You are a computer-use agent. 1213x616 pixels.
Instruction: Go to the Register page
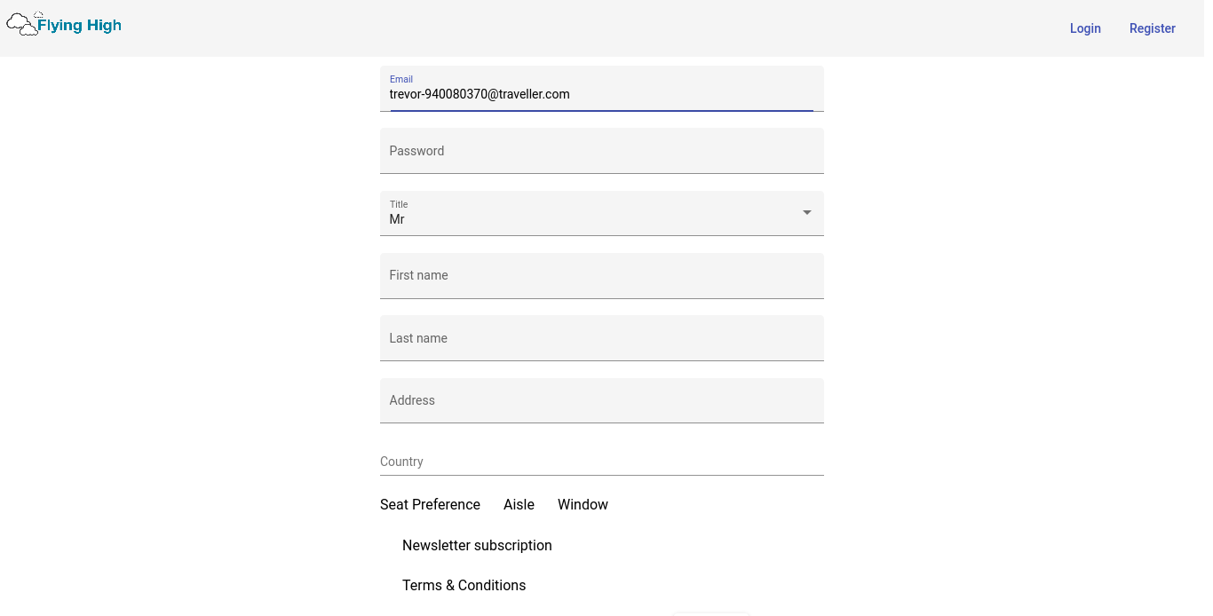pos(1152,28)
